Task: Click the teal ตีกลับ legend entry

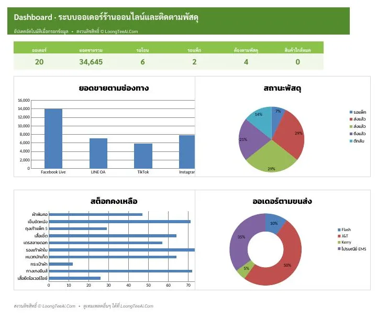Action: pos(357,141)
